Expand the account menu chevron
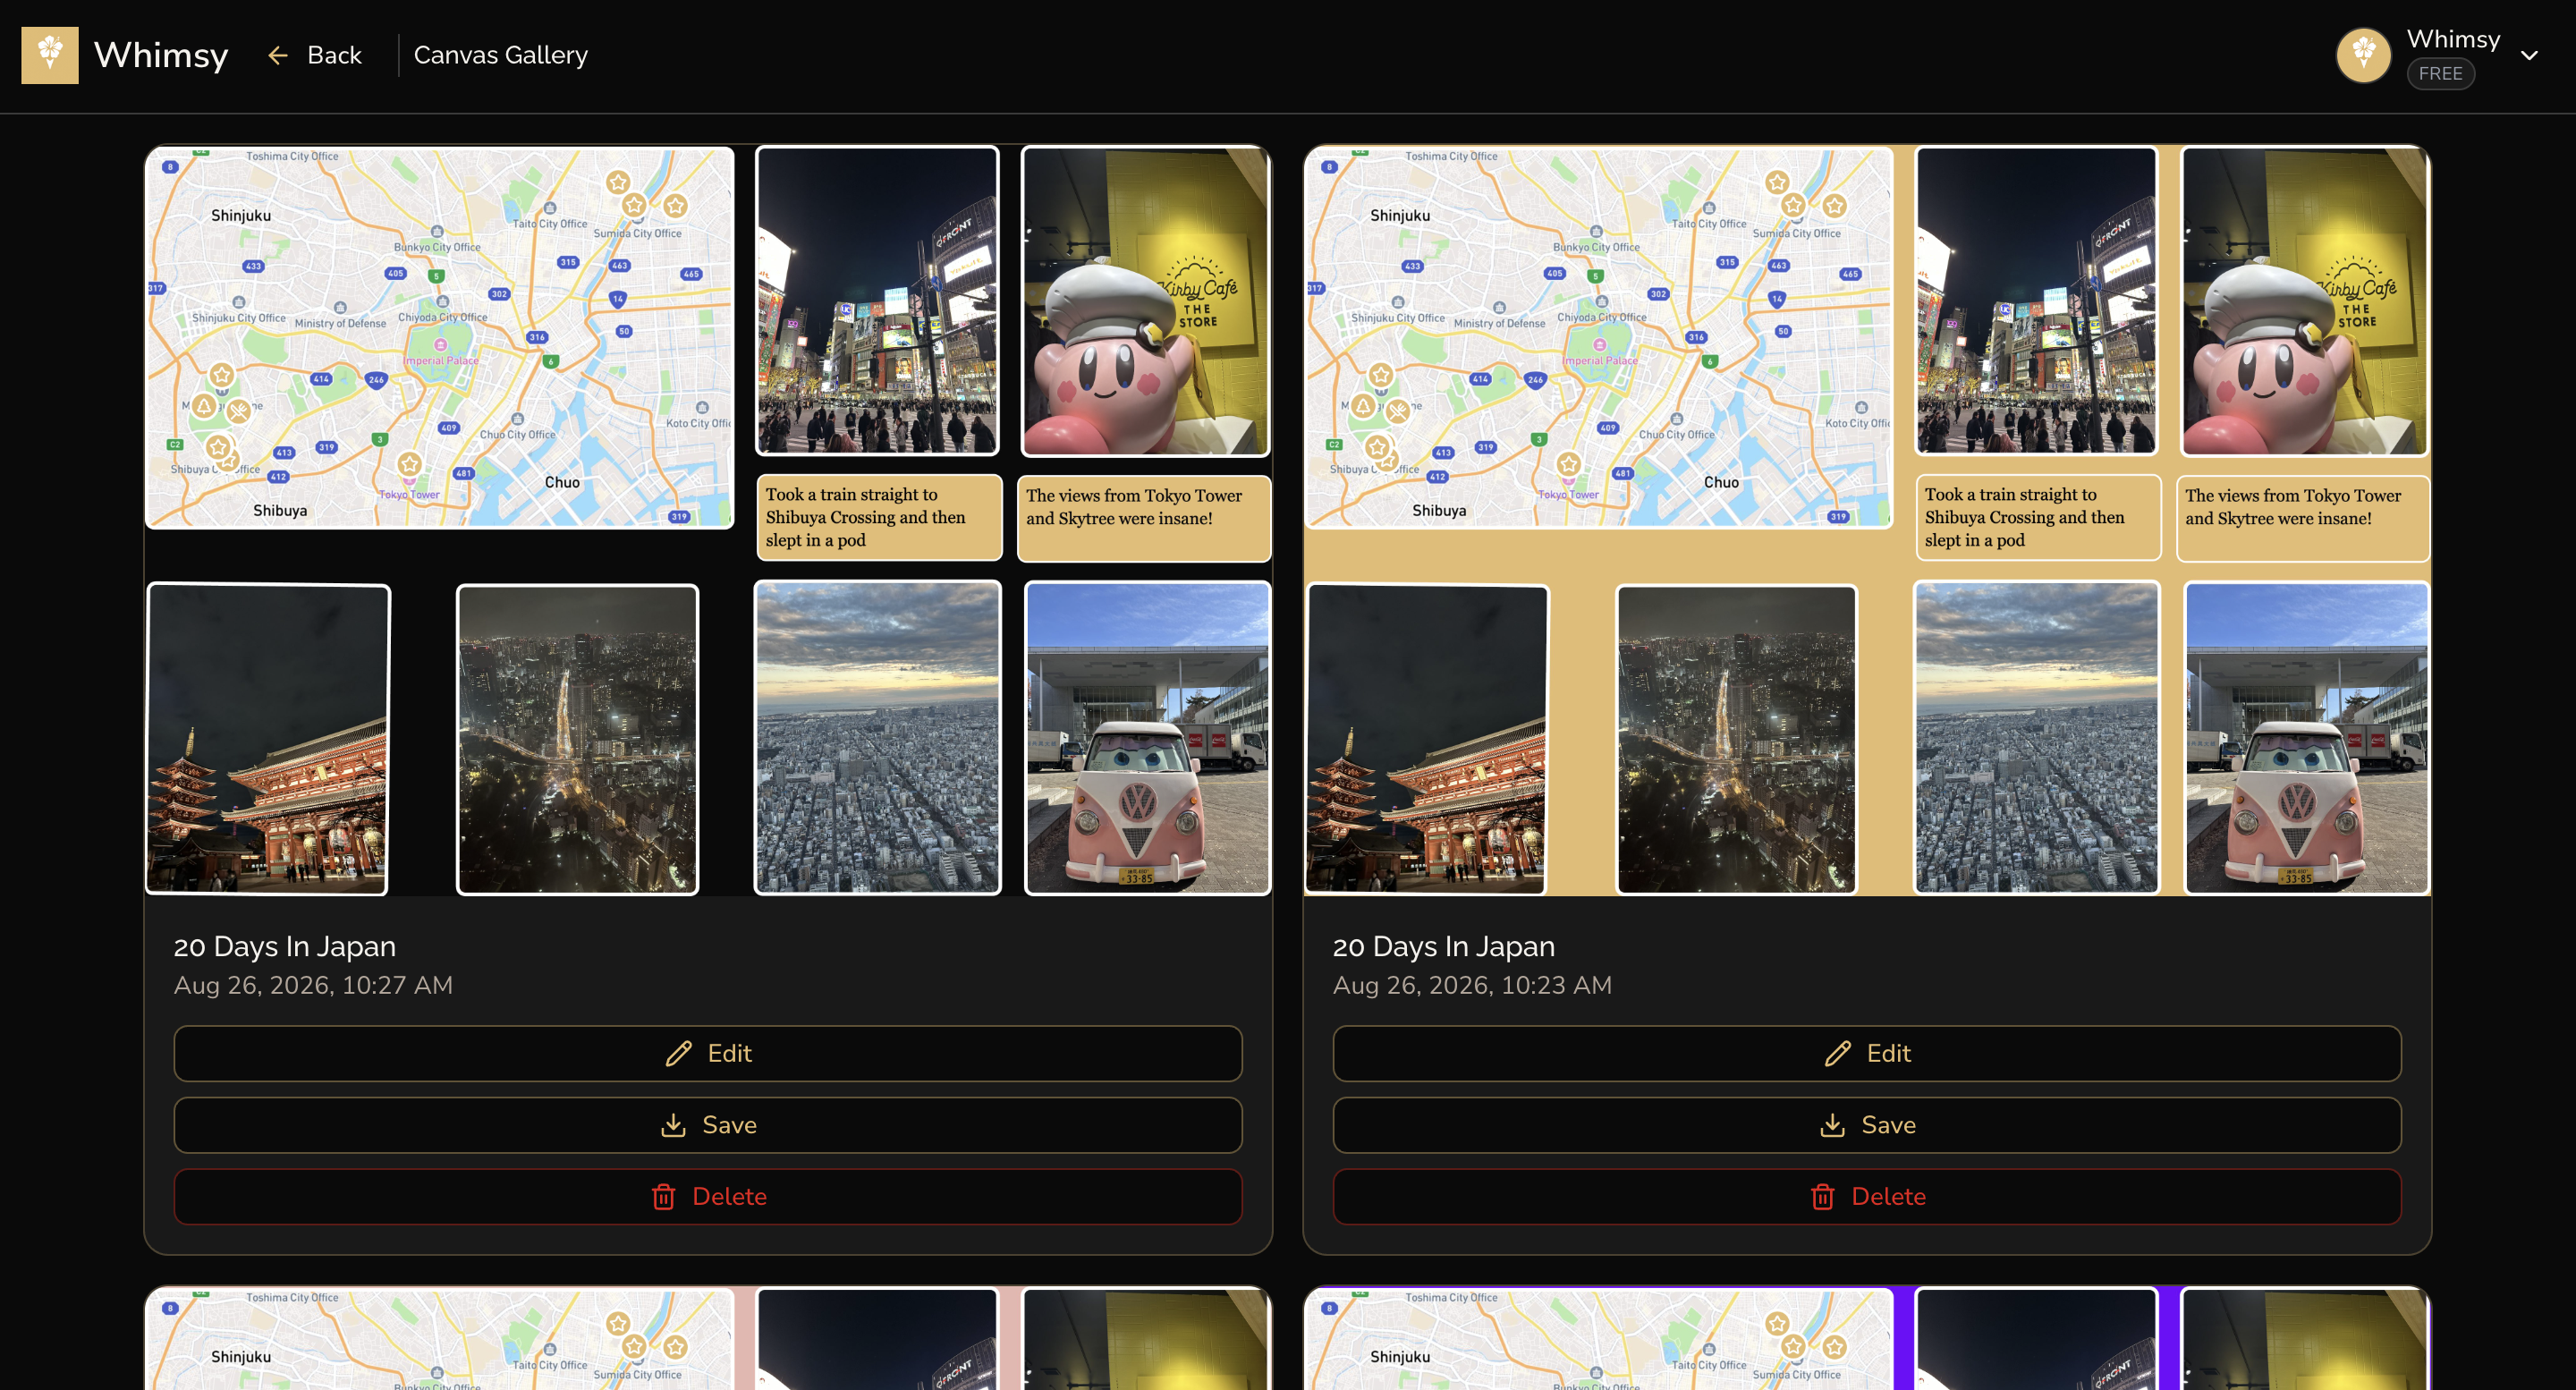Viewport: 2576px width, 1390px height. click(2529, 55)
